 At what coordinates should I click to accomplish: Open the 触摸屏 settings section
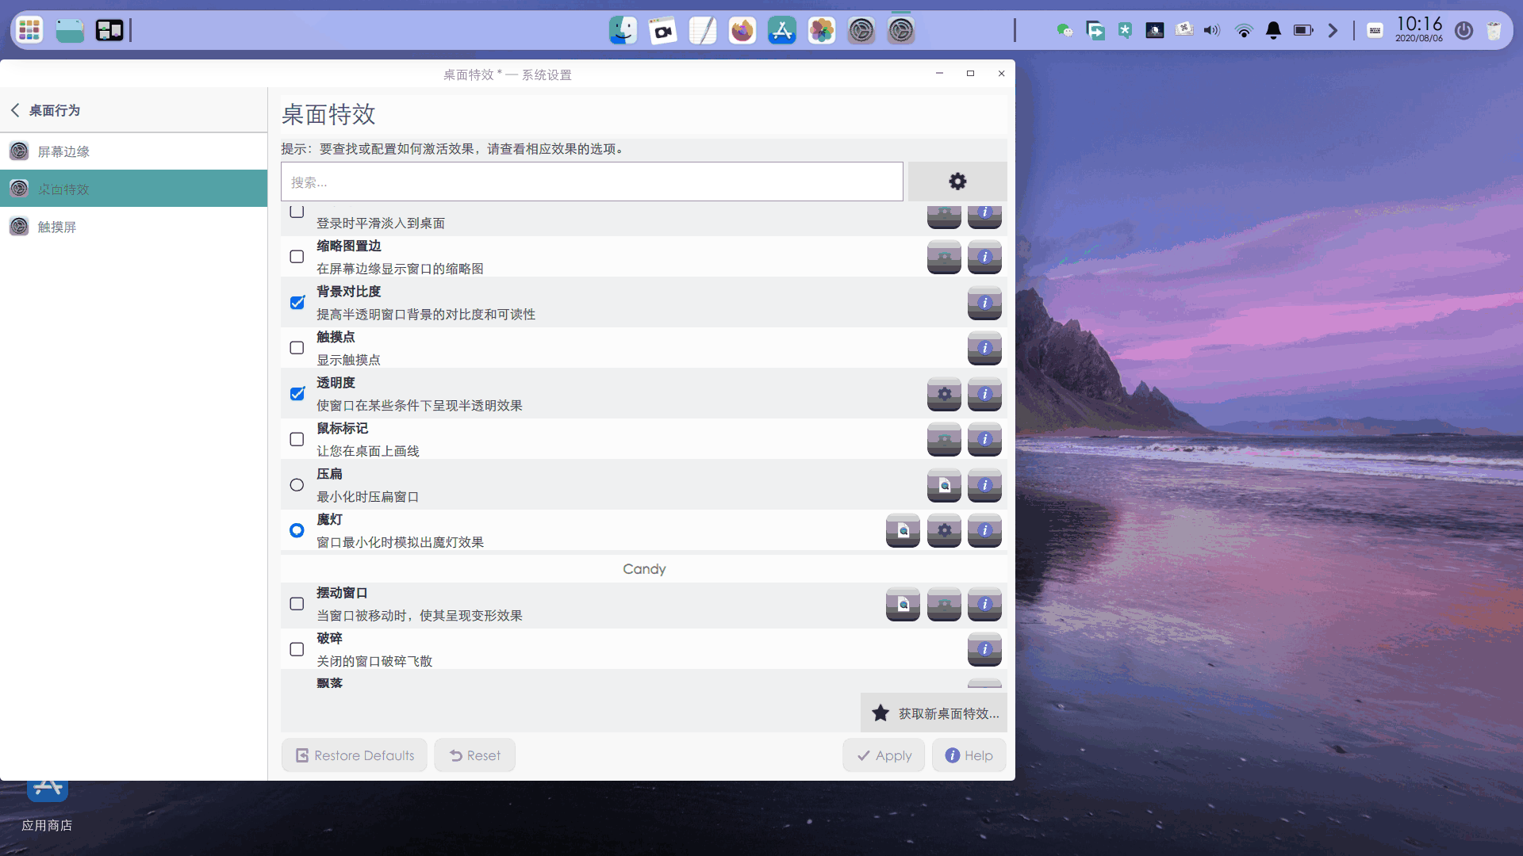pyautogui.click(x=56, y=226)
